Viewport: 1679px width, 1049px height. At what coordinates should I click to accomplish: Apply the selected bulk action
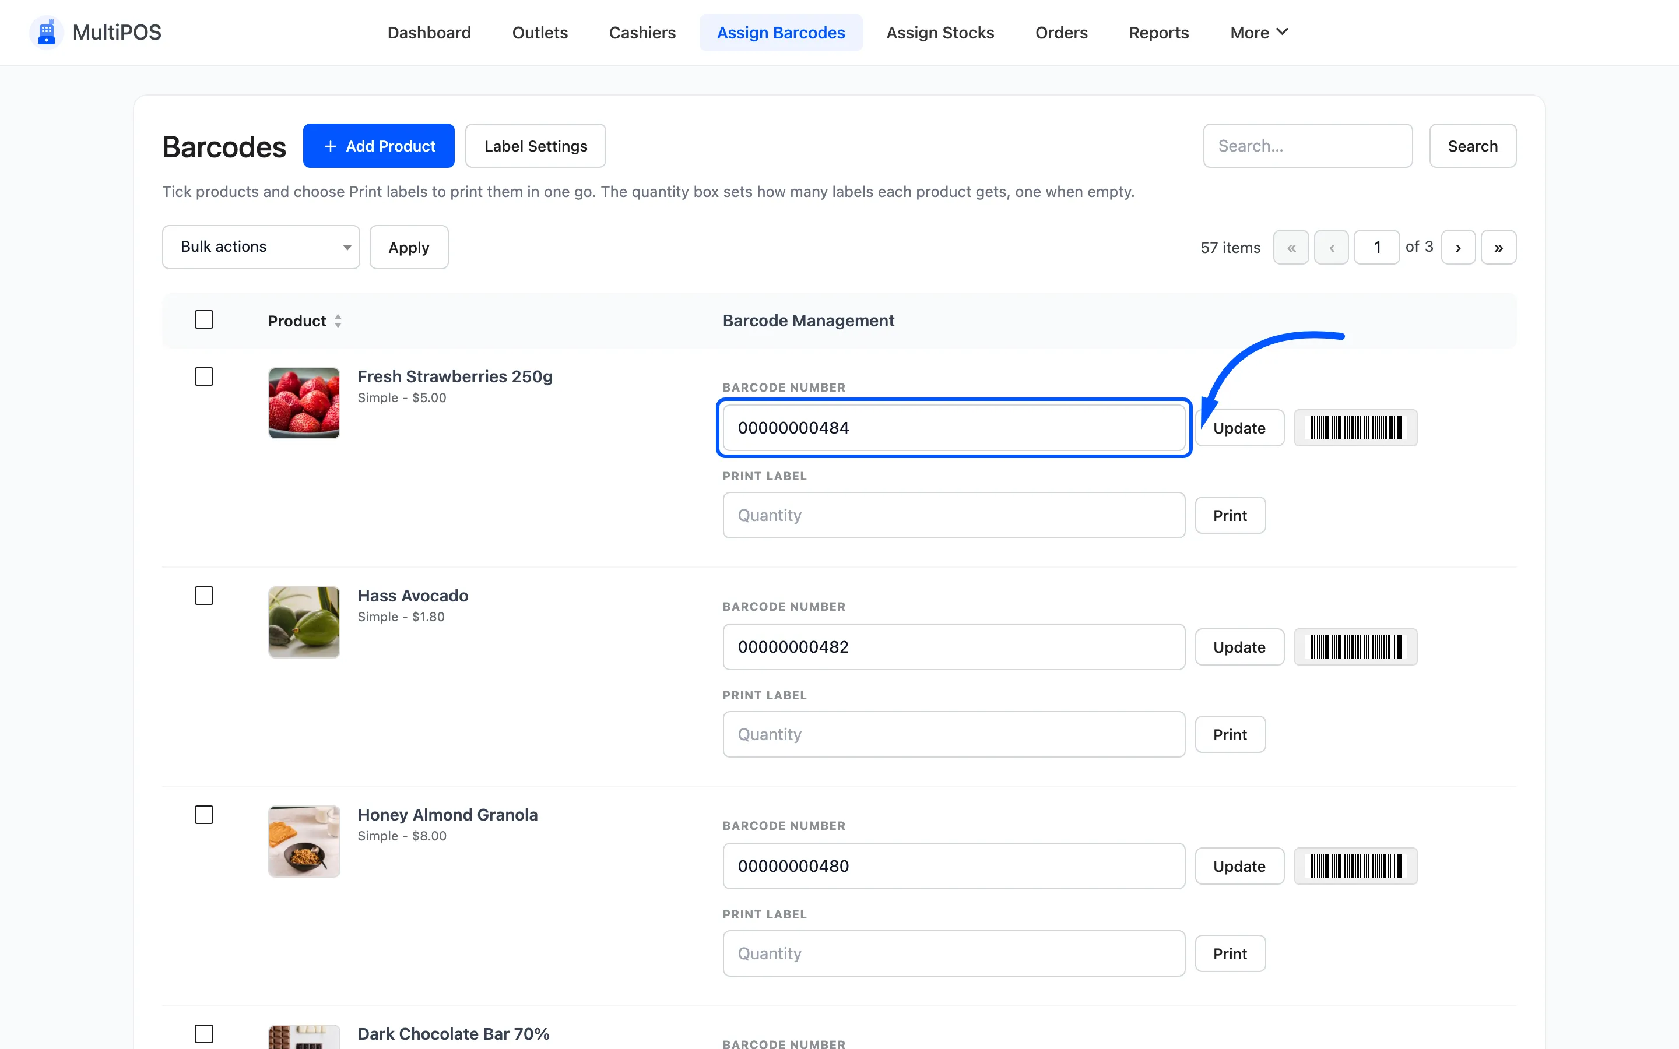click(x=409, y=247)
